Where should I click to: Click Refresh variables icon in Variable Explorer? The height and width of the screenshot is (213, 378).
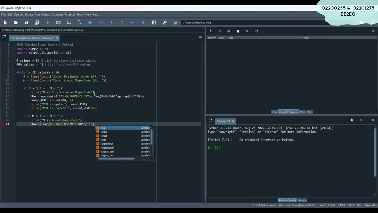(x=256, y=31)
